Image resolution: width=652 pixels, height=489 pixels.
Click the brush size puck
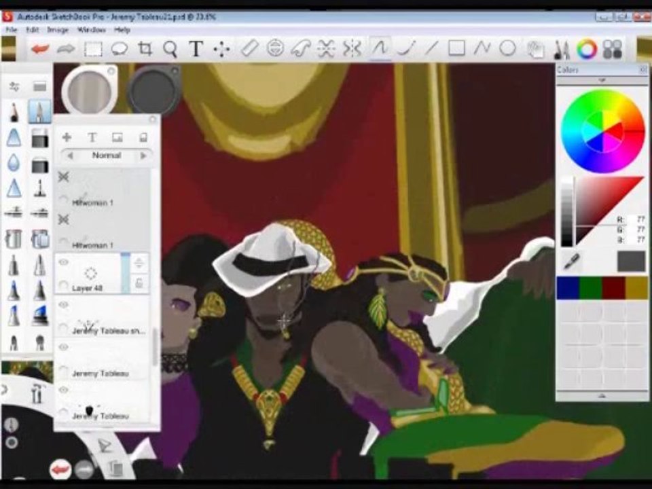click(x=90, y=90)
